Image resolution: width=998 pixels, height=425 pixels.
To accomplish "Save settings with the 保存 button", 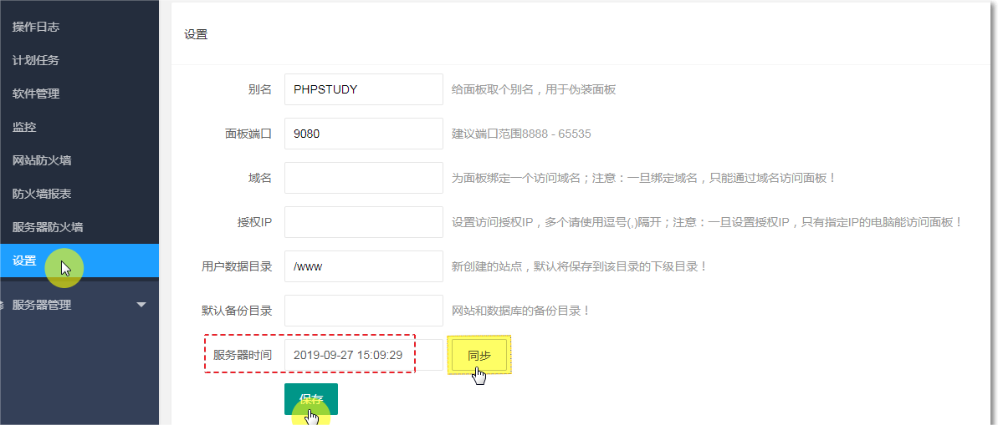I will click(311, 400).
